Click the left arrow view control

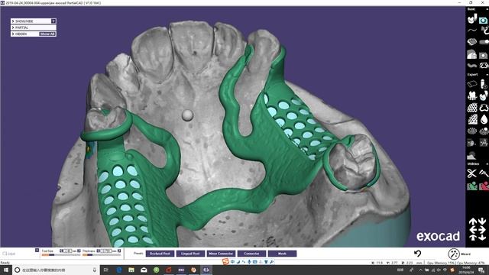pyautogui.click(x=473, y=230)
